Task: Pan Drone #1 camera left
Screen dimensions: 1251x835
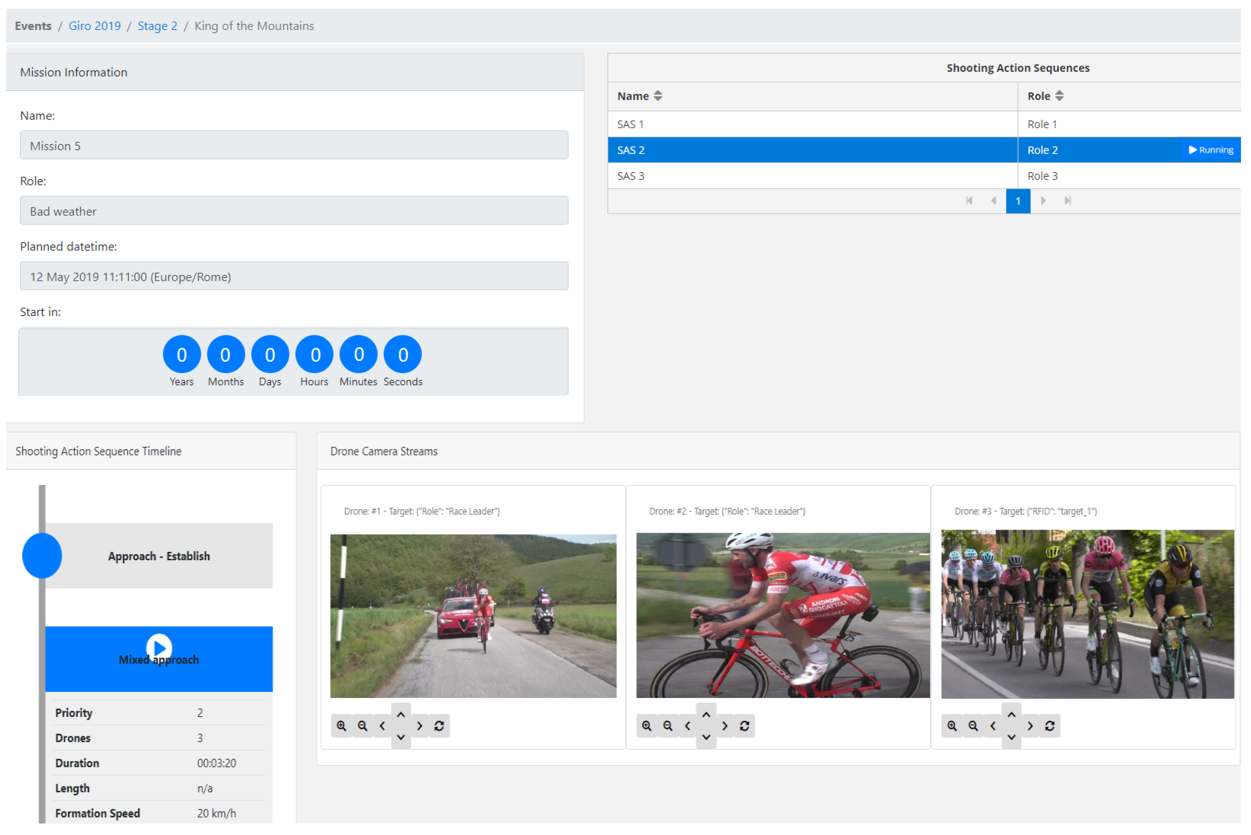Action: [382, 726]
